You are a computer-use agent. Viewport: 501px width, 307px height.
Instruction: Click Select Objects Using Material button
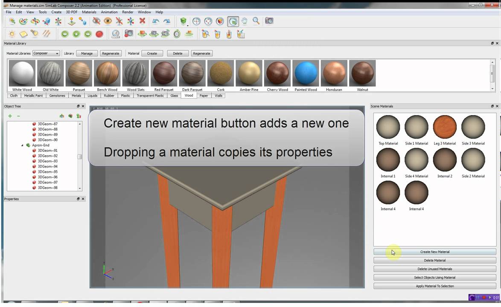pos(434,278)
